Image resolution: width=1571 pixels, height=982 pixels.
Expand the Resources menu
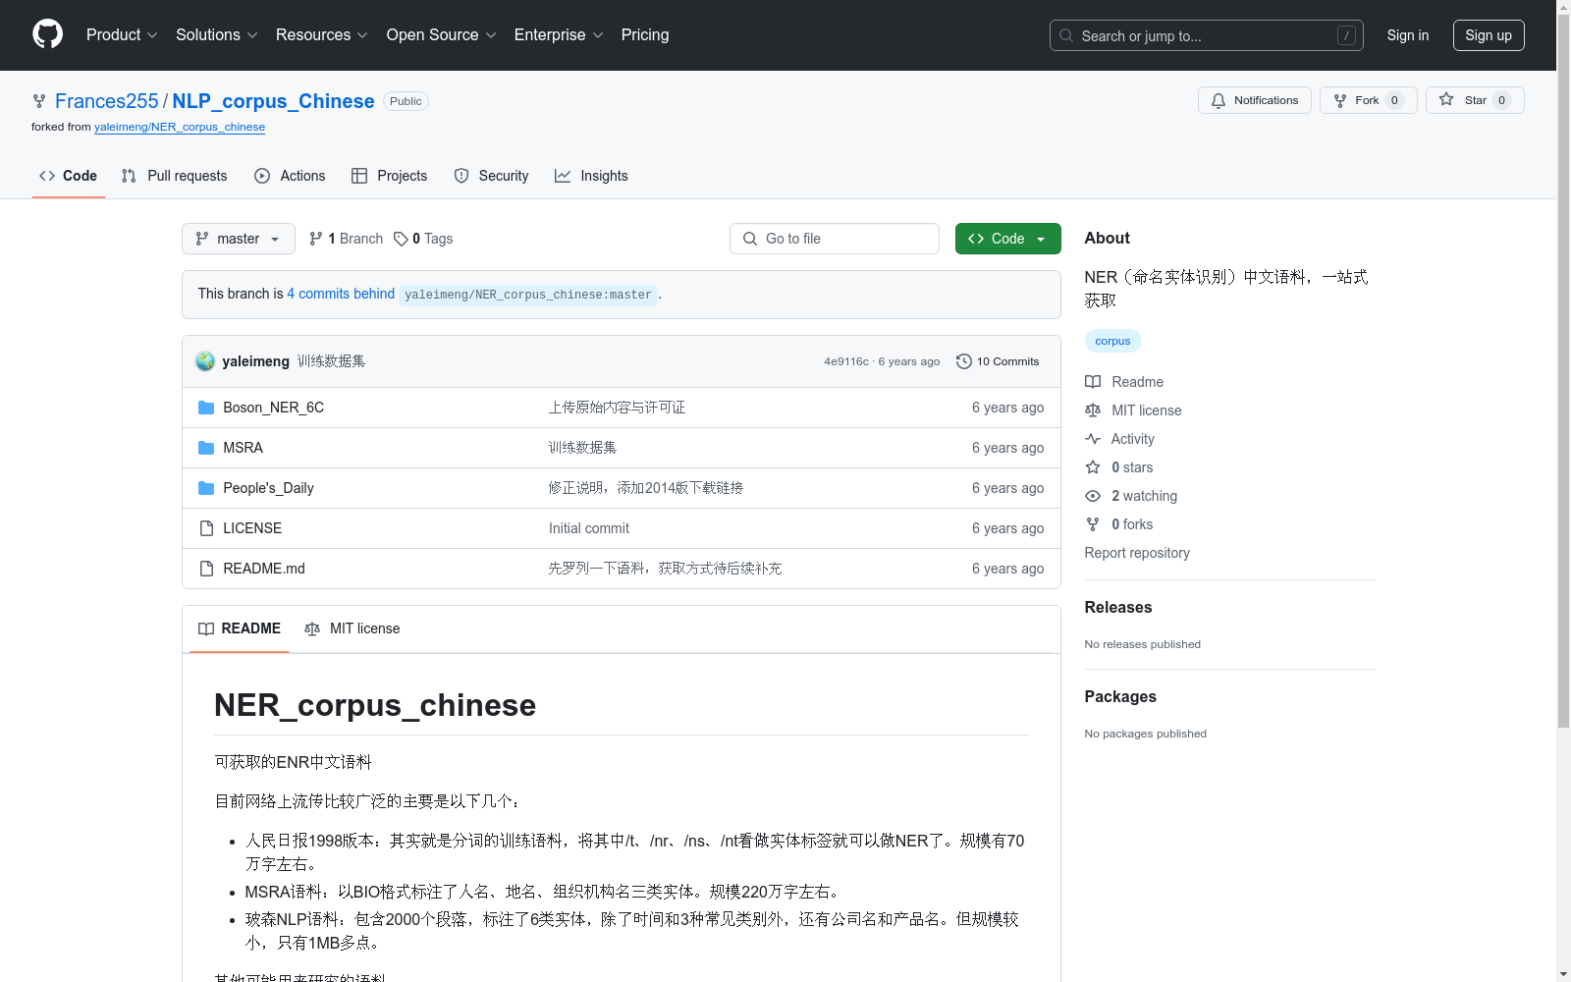322,35
